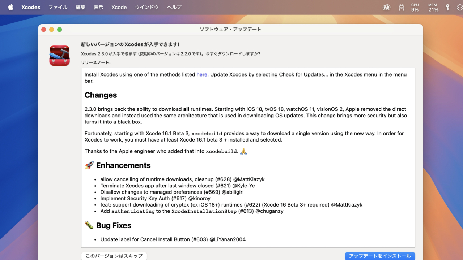Image resolution: width=463 pixels, height=260 pixels.
Task: Open the Xcode menu
Action: (x=119, y=7)
